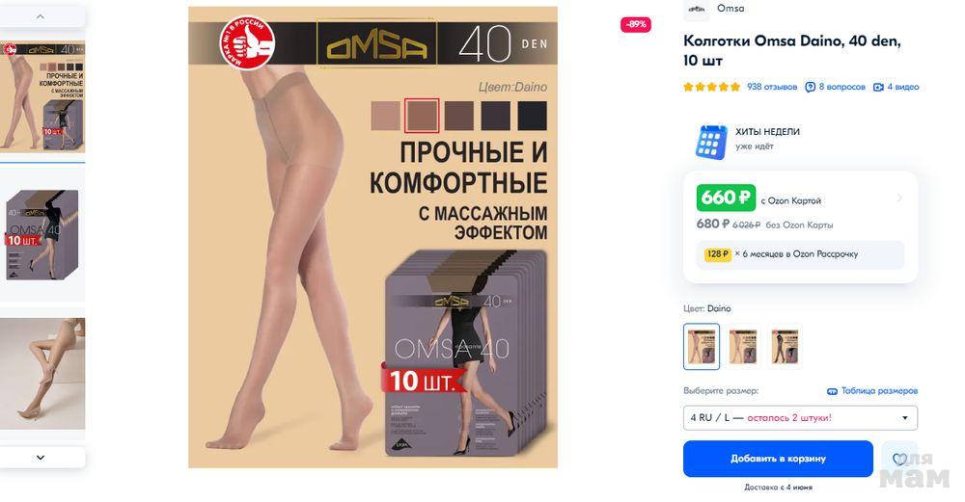965x502 pixels.
Task: Click the chevron beside the Ozon card price
Action: [x=899, y=198]
